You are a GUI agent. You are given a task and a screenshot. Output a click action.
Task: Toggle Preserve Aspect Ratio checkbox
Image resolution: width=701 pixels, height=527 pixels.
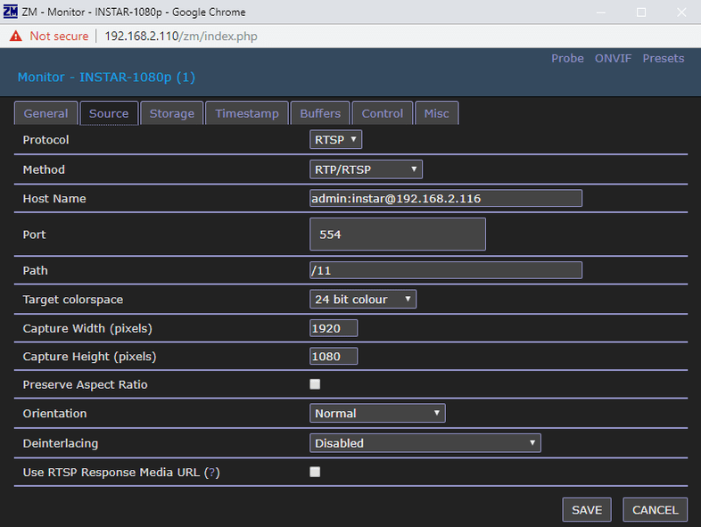pyautogui.click(x=315, y=384)
